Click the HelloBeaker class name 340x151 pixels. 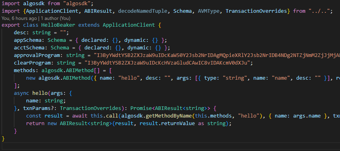[58, 25]
